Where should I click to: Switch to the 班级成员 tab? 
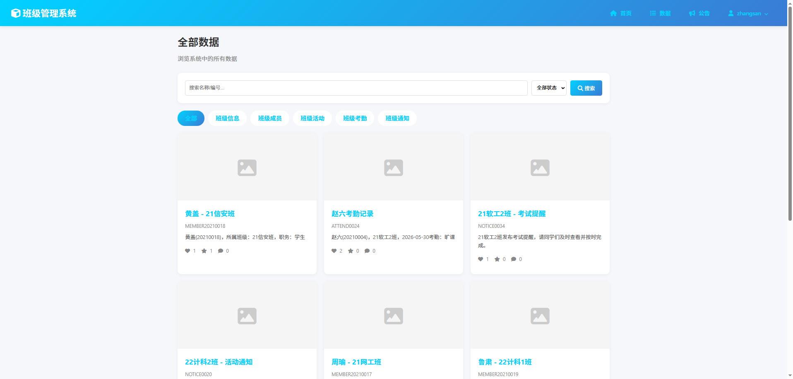point(270,118)
